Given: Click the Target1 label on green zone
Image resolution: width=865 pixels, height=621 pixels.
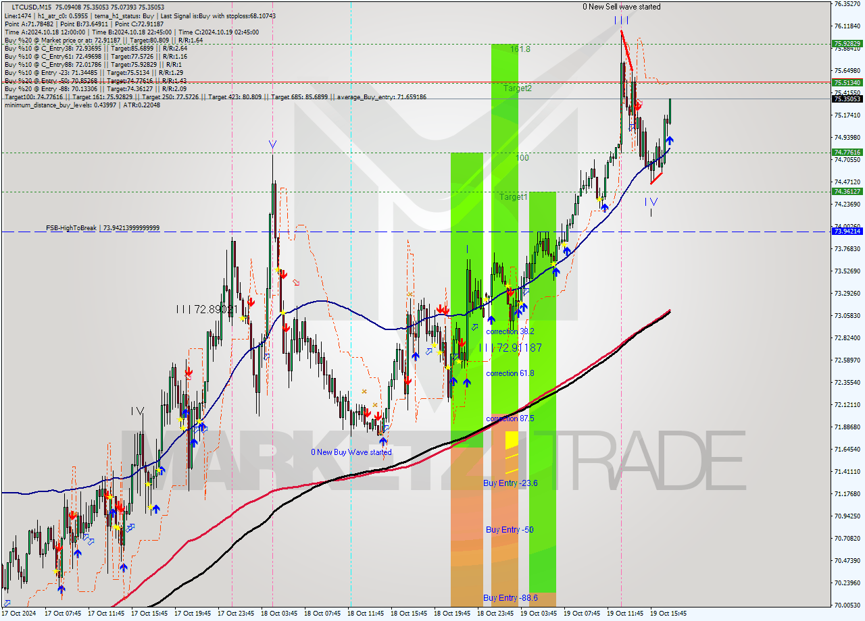Looking at the screenshot, I should (514, 197).
